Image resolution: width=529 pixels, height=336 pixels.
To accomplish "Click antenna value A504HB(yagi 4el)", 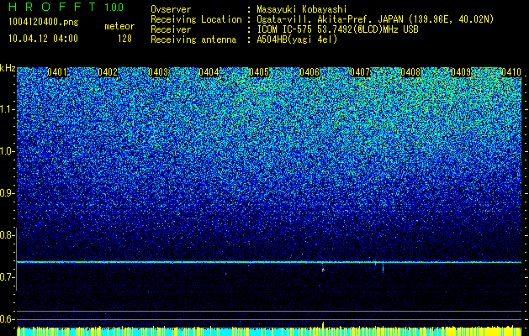I will (x=297, y=39).
